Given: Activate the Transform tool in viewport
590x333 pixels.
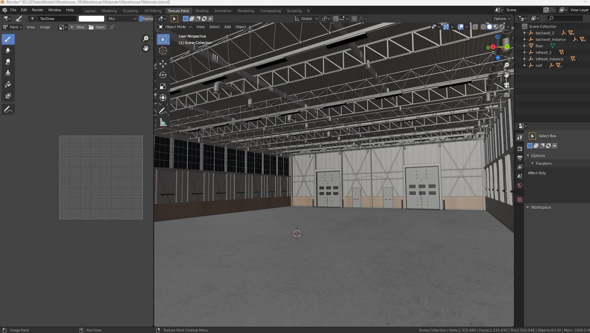Looking at the screenshot, I should (x=163, y=98).
